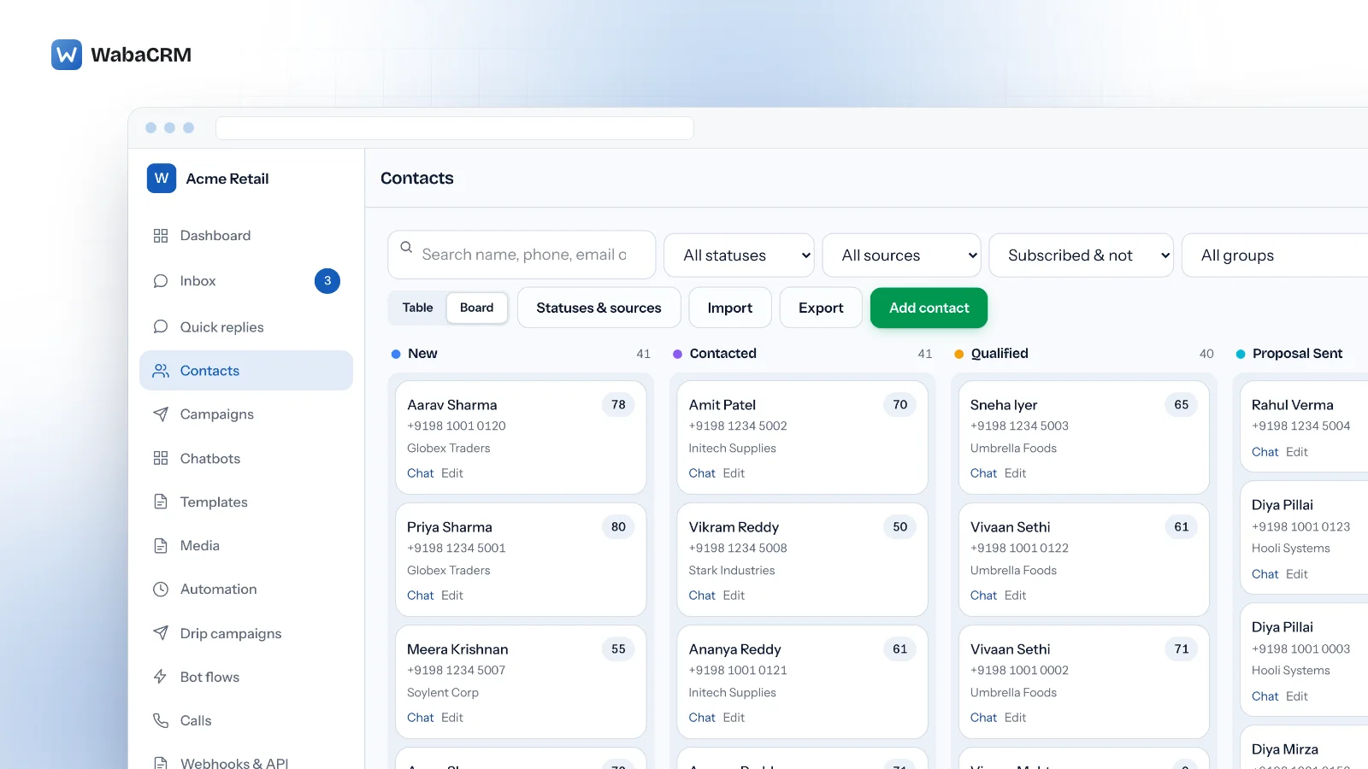Click the Media file icon
Viewport: 1368px width, 769px height.
161,546
